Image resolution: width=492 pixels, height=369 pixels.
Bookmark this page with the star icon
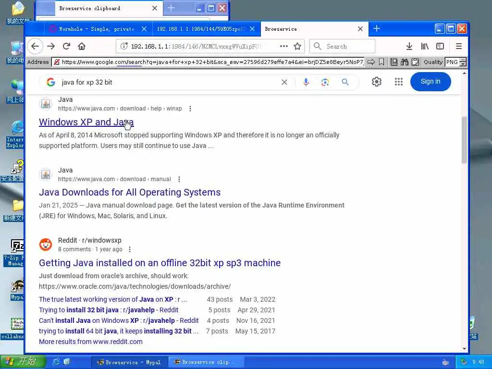point(297,47)
